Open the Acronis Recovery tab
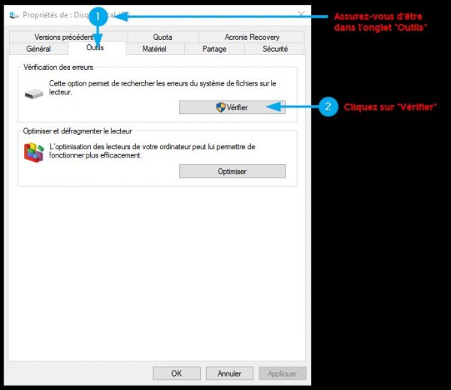The image size is (451, 390). [252, 37]
